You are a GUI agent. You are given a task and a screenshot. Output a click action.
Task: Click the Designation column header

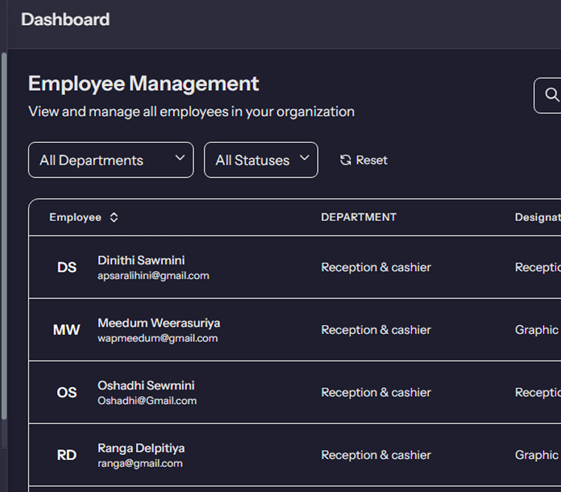point(537,218)
